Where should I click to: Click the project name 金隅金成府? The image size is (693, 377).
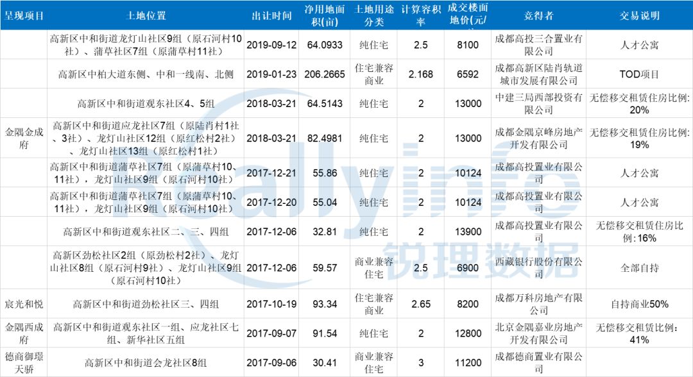click(24, 138)
